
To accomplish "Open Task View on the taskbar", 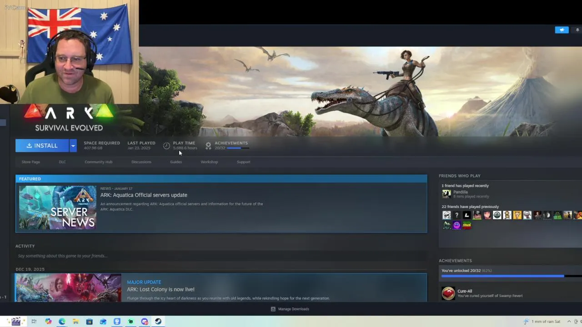I will pyautogui.click(x=34, y=322).
